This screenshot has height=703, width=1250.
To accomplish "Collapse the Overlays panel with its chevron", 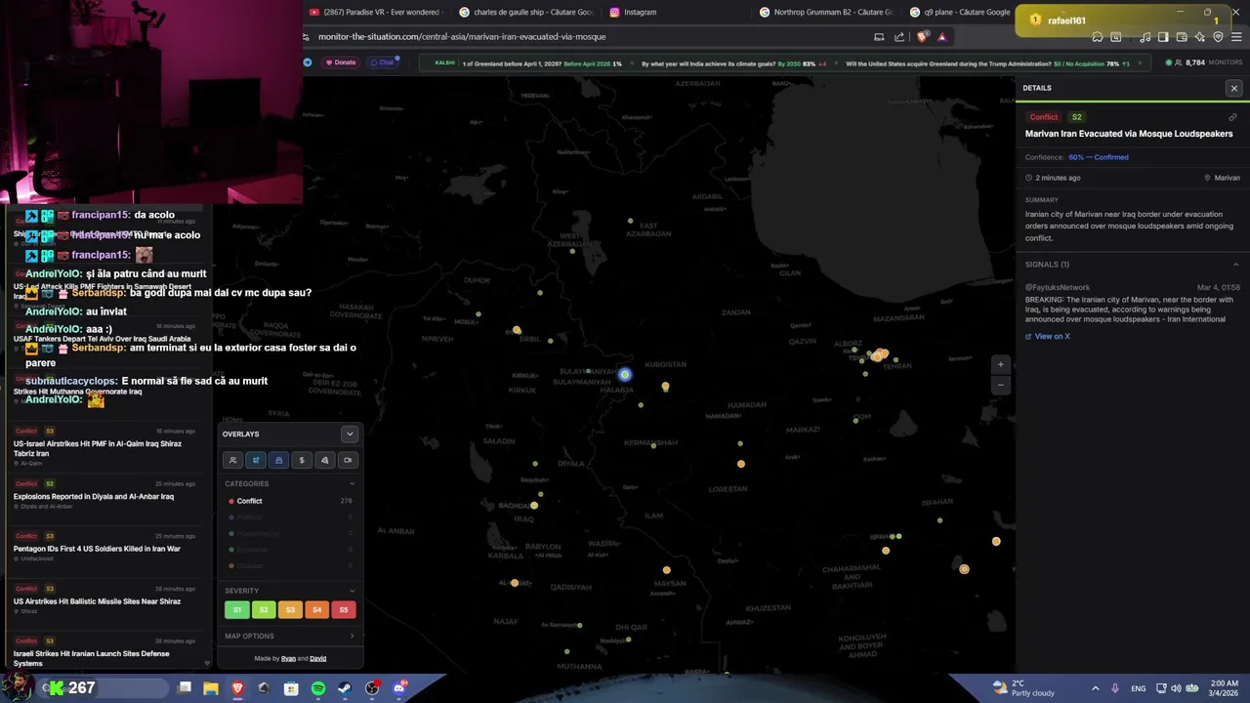I will click(350, 434).
